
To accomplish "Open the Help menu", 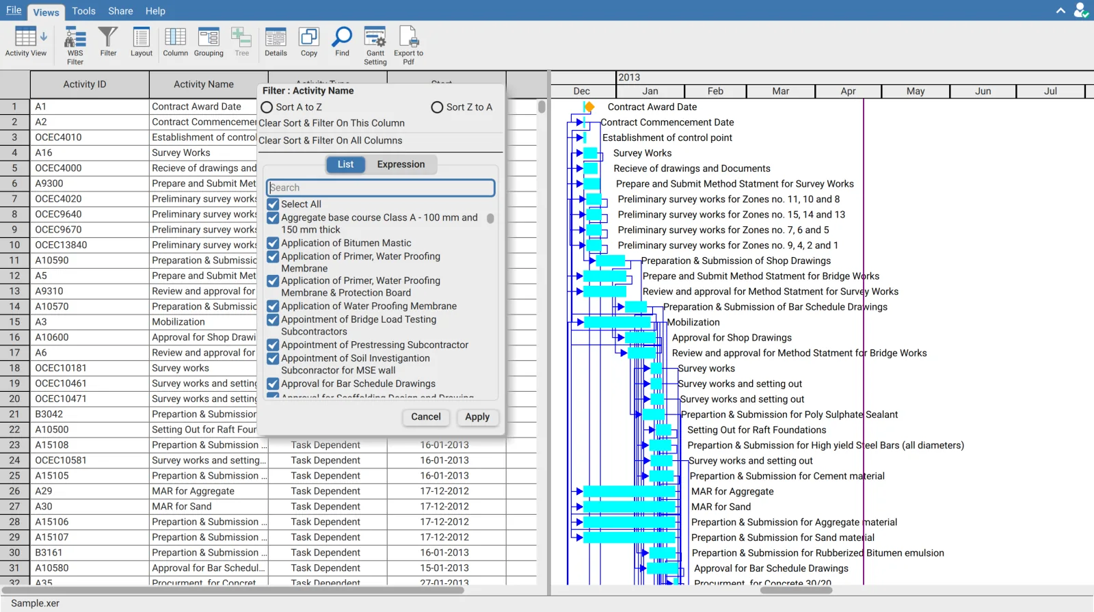I will (x=155, y=11).
